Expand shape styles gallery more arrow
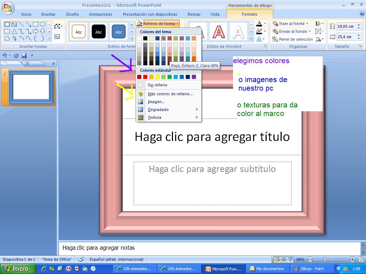The width and height of the screenshot is (366, 274). pyautogui.click(x=132, y=39)
